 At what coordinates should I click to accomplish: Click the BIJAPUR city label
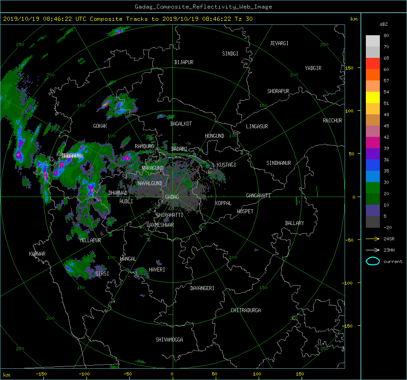(184, 62)
